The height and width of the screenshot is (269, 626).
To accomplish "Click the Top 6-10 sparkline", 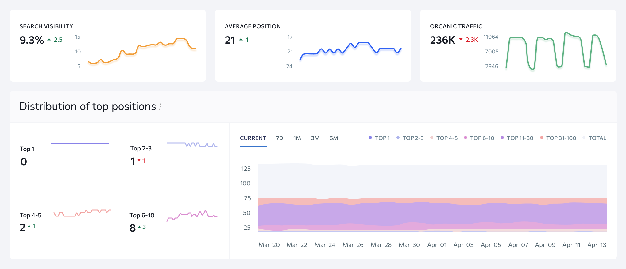I will (192, 216).
